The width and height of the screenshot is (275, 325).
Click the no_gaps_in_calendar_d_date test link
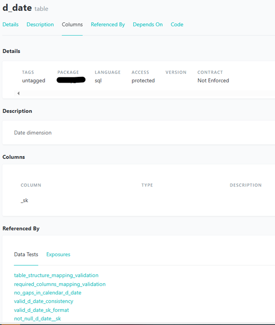point(48,293)
